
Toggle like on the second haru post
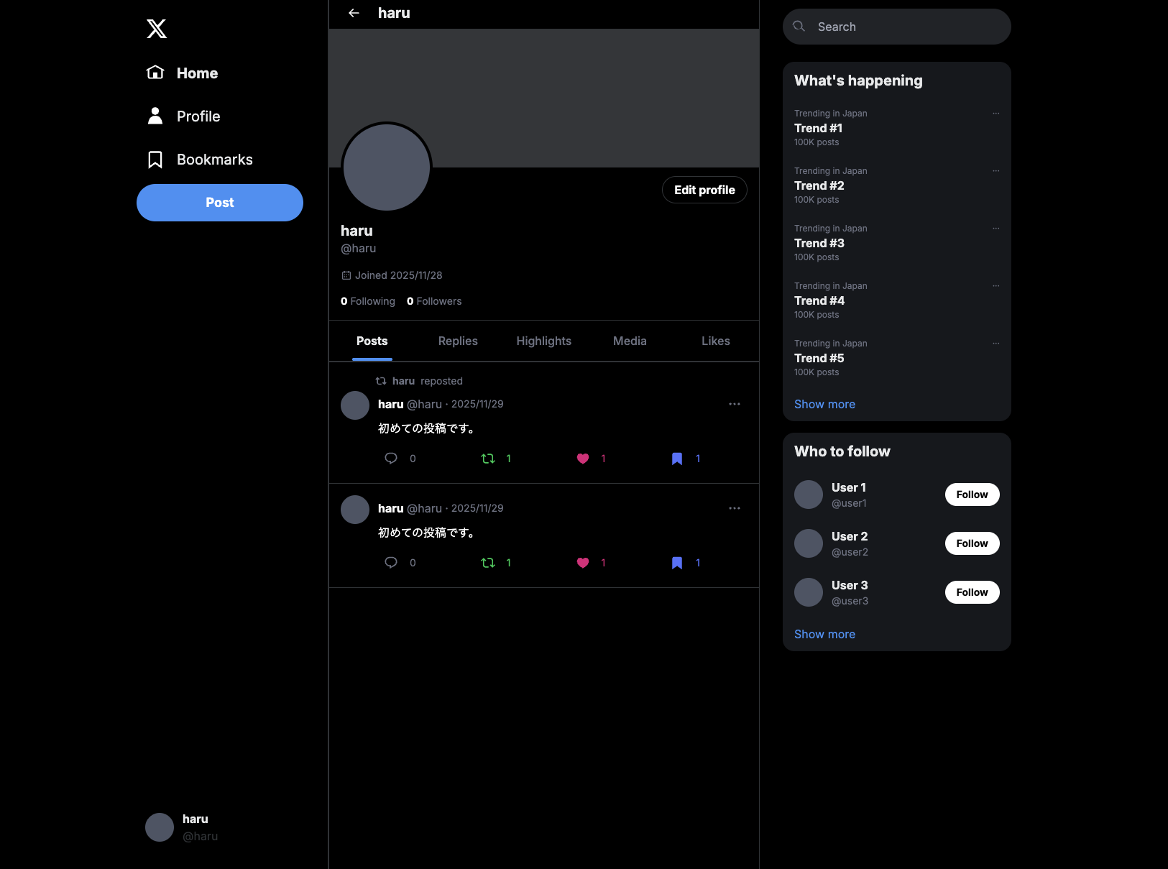(x=583, y=563)
